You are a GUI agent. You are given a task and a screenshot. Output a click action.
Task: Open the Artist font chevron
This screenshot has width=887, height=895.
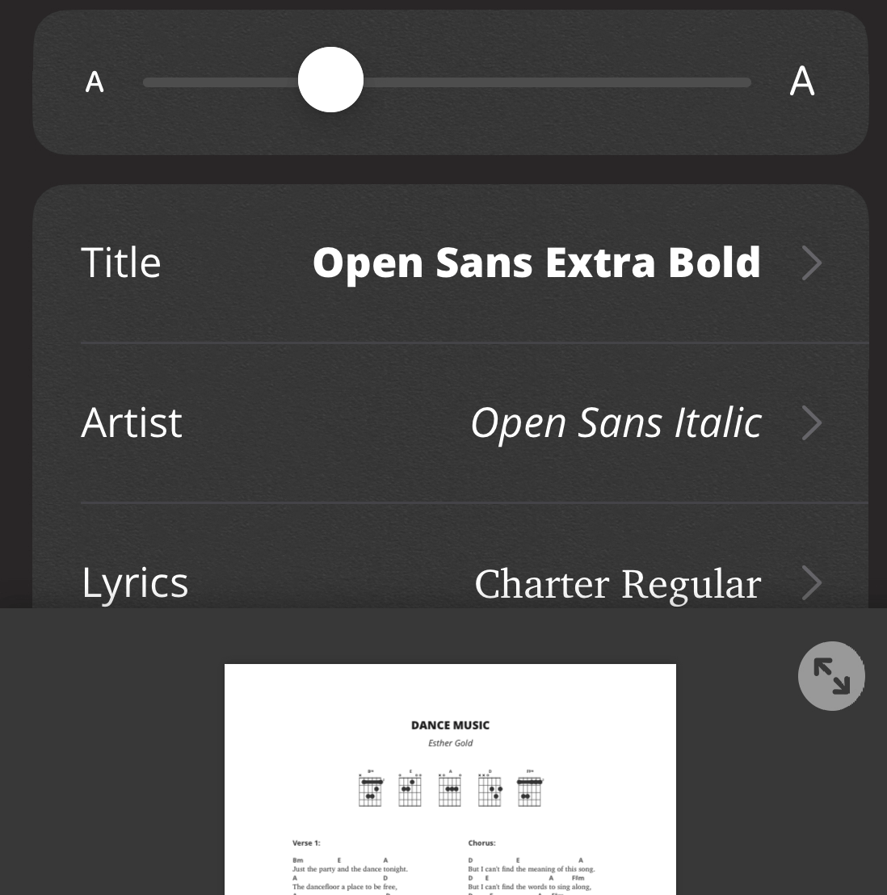pos(812,423)
